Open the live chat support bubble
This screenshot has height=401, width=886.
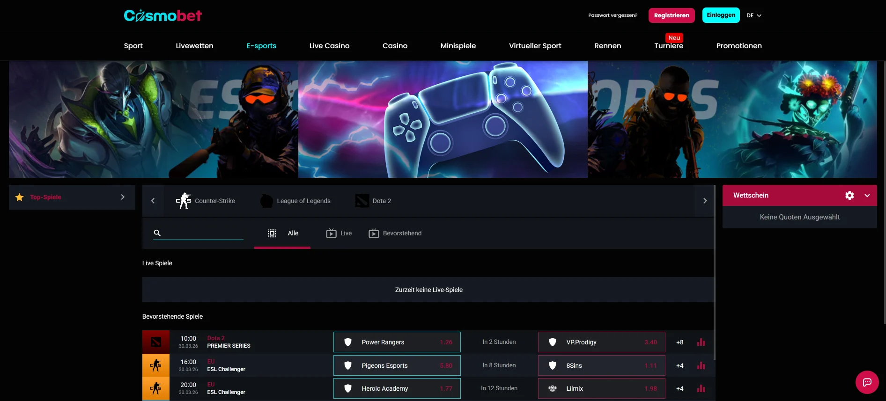point(867,382)
